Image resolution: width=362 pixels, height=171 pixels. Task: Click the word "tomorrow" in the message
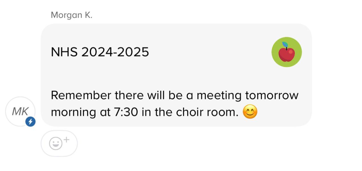(271, 95)
